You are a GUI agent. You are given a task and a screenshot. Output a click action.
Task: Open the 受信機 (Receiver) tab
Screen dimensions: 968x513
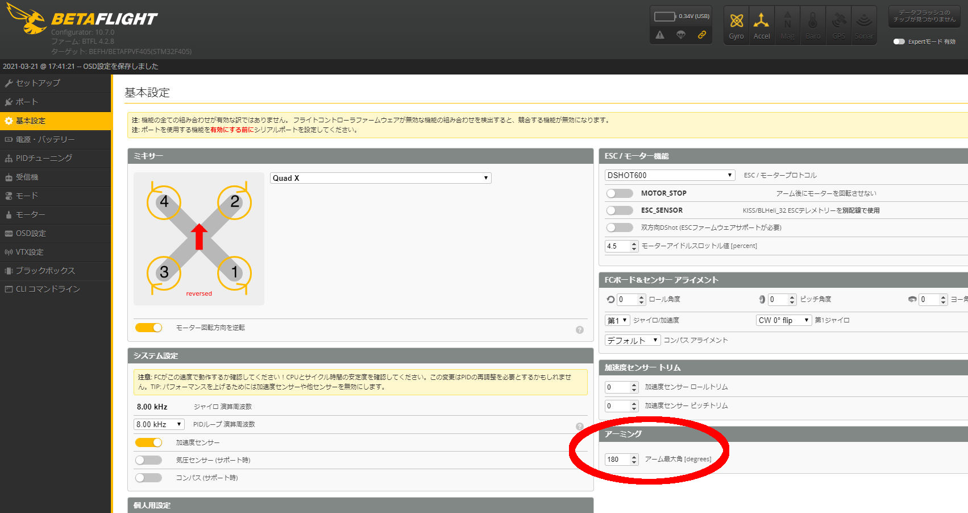(56, 177)
